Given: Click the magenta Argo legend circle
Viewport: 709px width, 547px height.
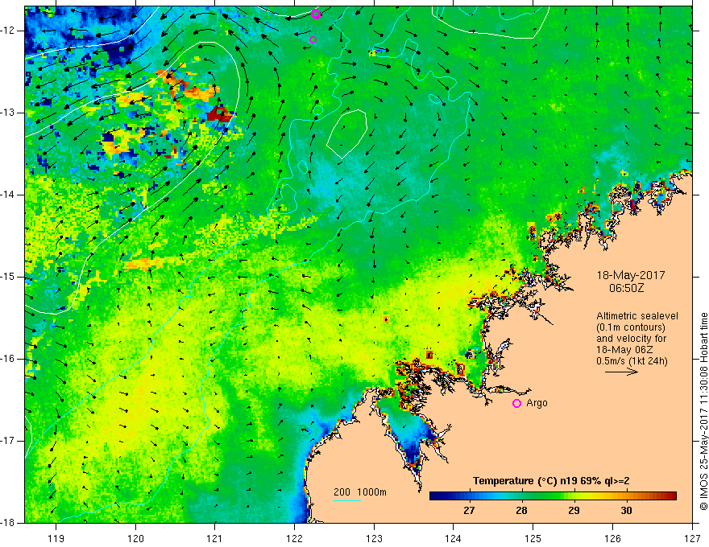Looking at the screenshot, I should click(x=516, y=404).
